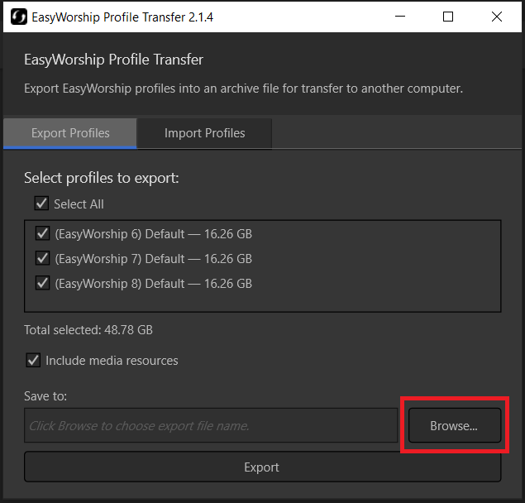This screenshot has height=503, width=525.
Task: Click the 'Select profiles to export:' heading
Action: [x=102, y=178]
